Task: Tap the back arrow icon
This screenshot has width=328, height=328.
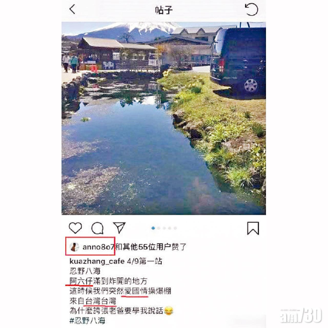Action: pyautogui.click(x=72, y=9)
